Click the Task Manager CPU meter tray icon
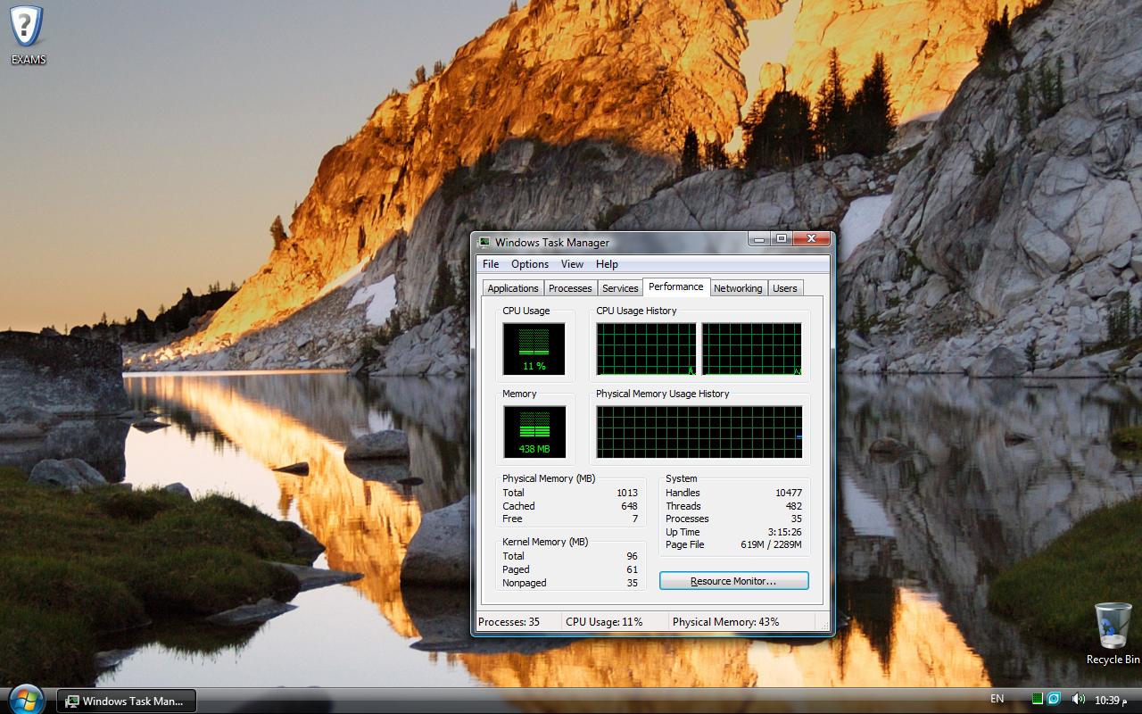This screenshot has width=1142, height=714. (x=1038, y=699)
